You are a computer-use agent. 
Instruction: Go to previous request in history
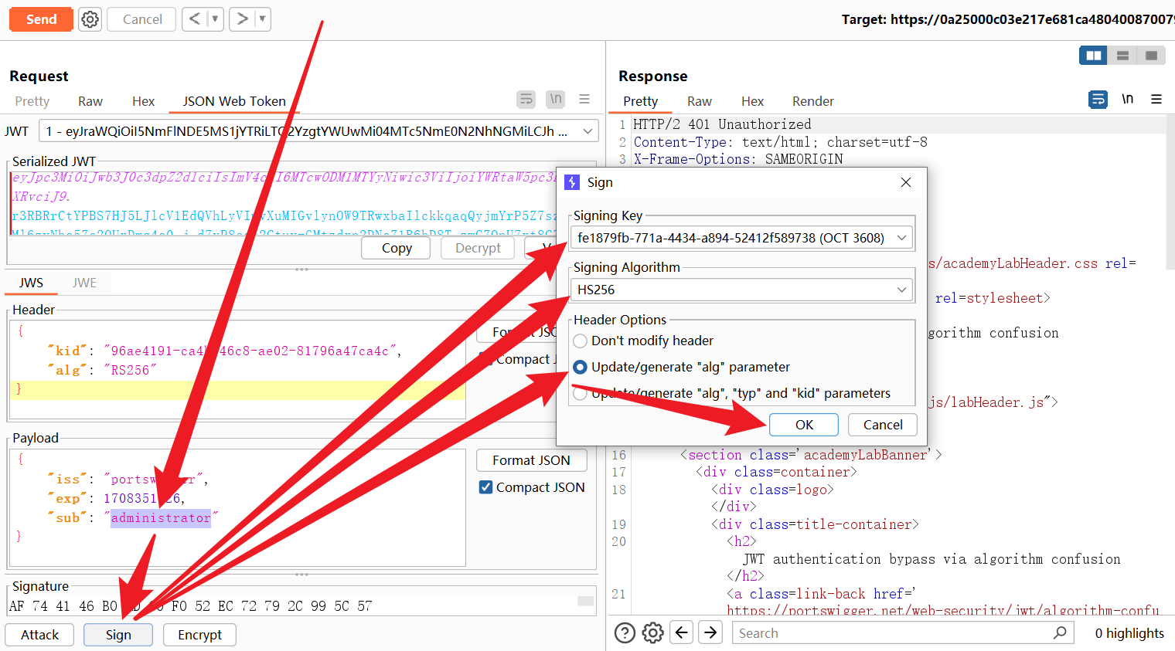tap(195, 19)
